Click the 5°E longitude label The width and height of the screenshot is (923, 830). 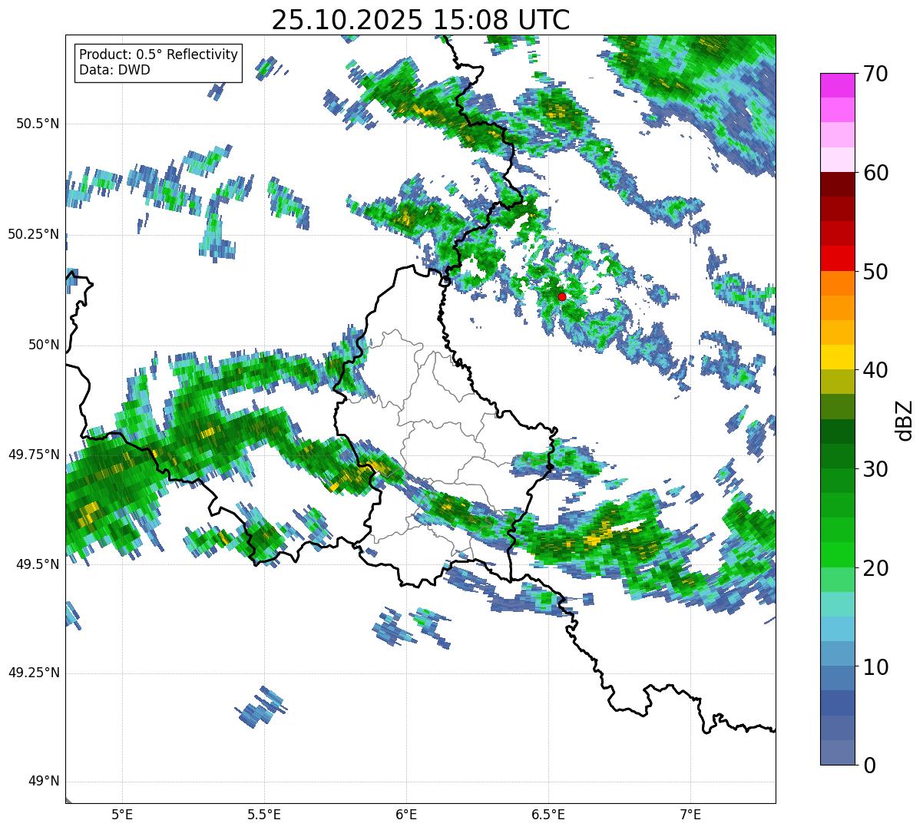point(122,815)
